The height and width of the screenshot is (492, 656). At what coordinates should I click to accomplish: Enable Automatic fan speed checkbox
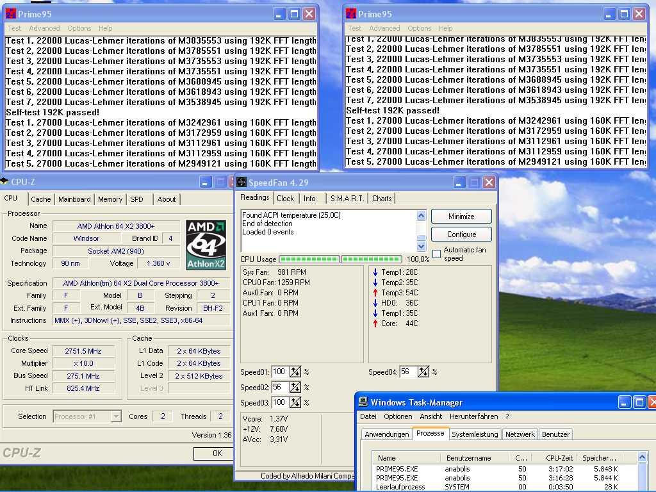436,254
